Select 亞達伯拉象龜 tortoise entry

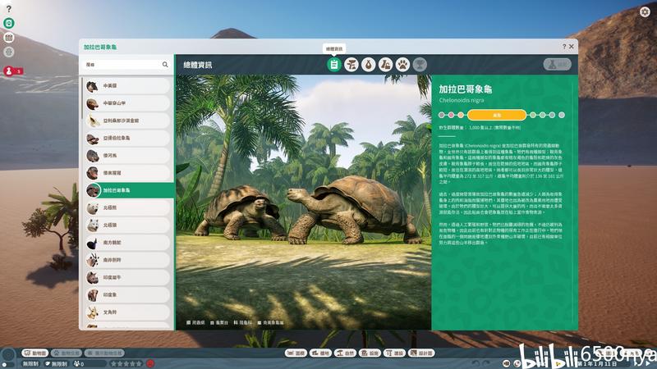pos(128,138)
